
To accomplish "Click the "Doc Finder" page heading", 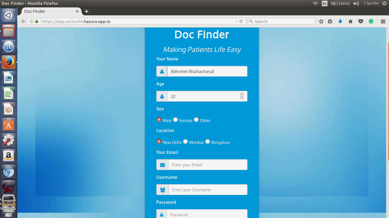I will 202,35.
